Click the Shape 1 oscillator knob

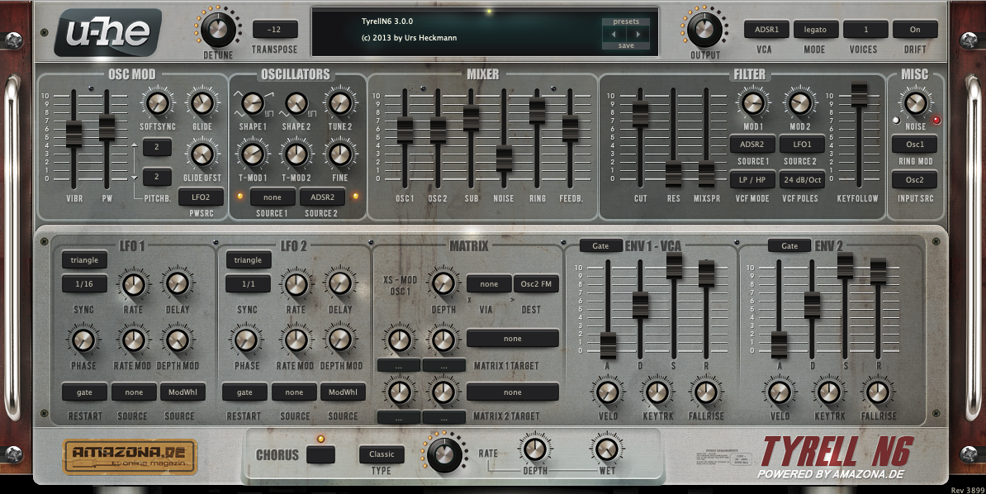252,102
